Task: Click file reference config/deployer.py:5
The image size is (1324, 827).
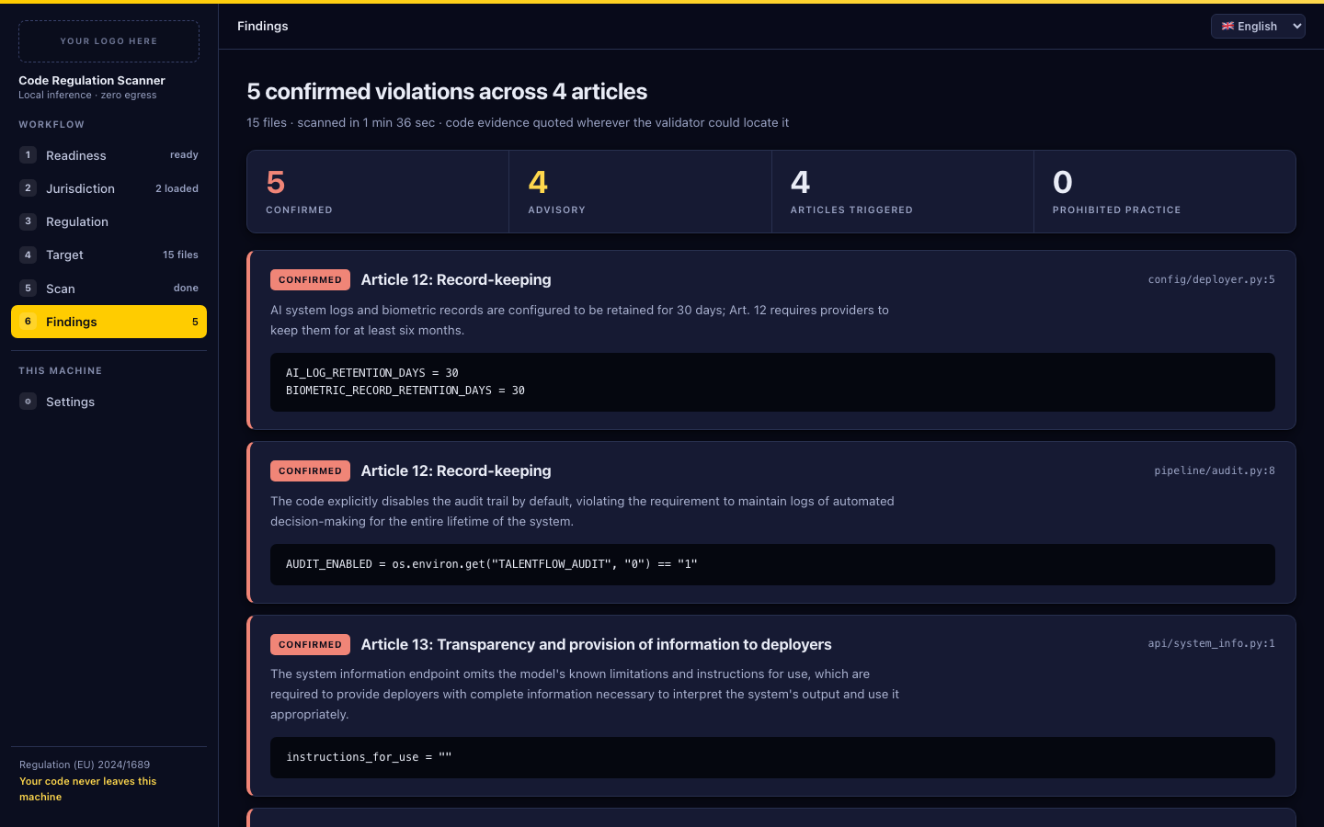Action: pyautogui.click(x=1211, y=279)
